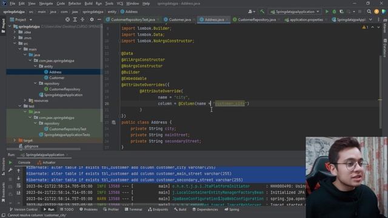Go to next highlighted error arrow
The height and width of the screenshot is (218, 388).
(378, 27)
